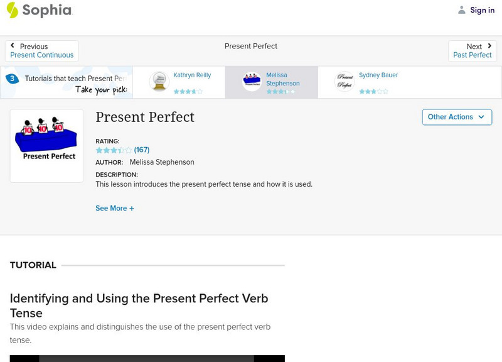Open the Other Actions dropdown
Screen dimensions: 502x362
tap(456, 117)
